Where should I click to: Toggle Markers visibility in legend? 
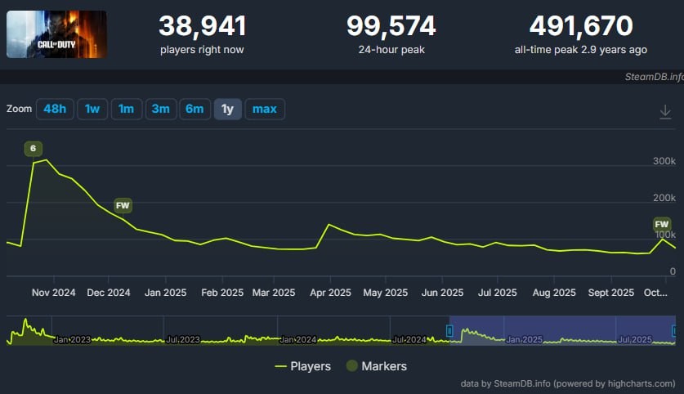pos(375,366)
